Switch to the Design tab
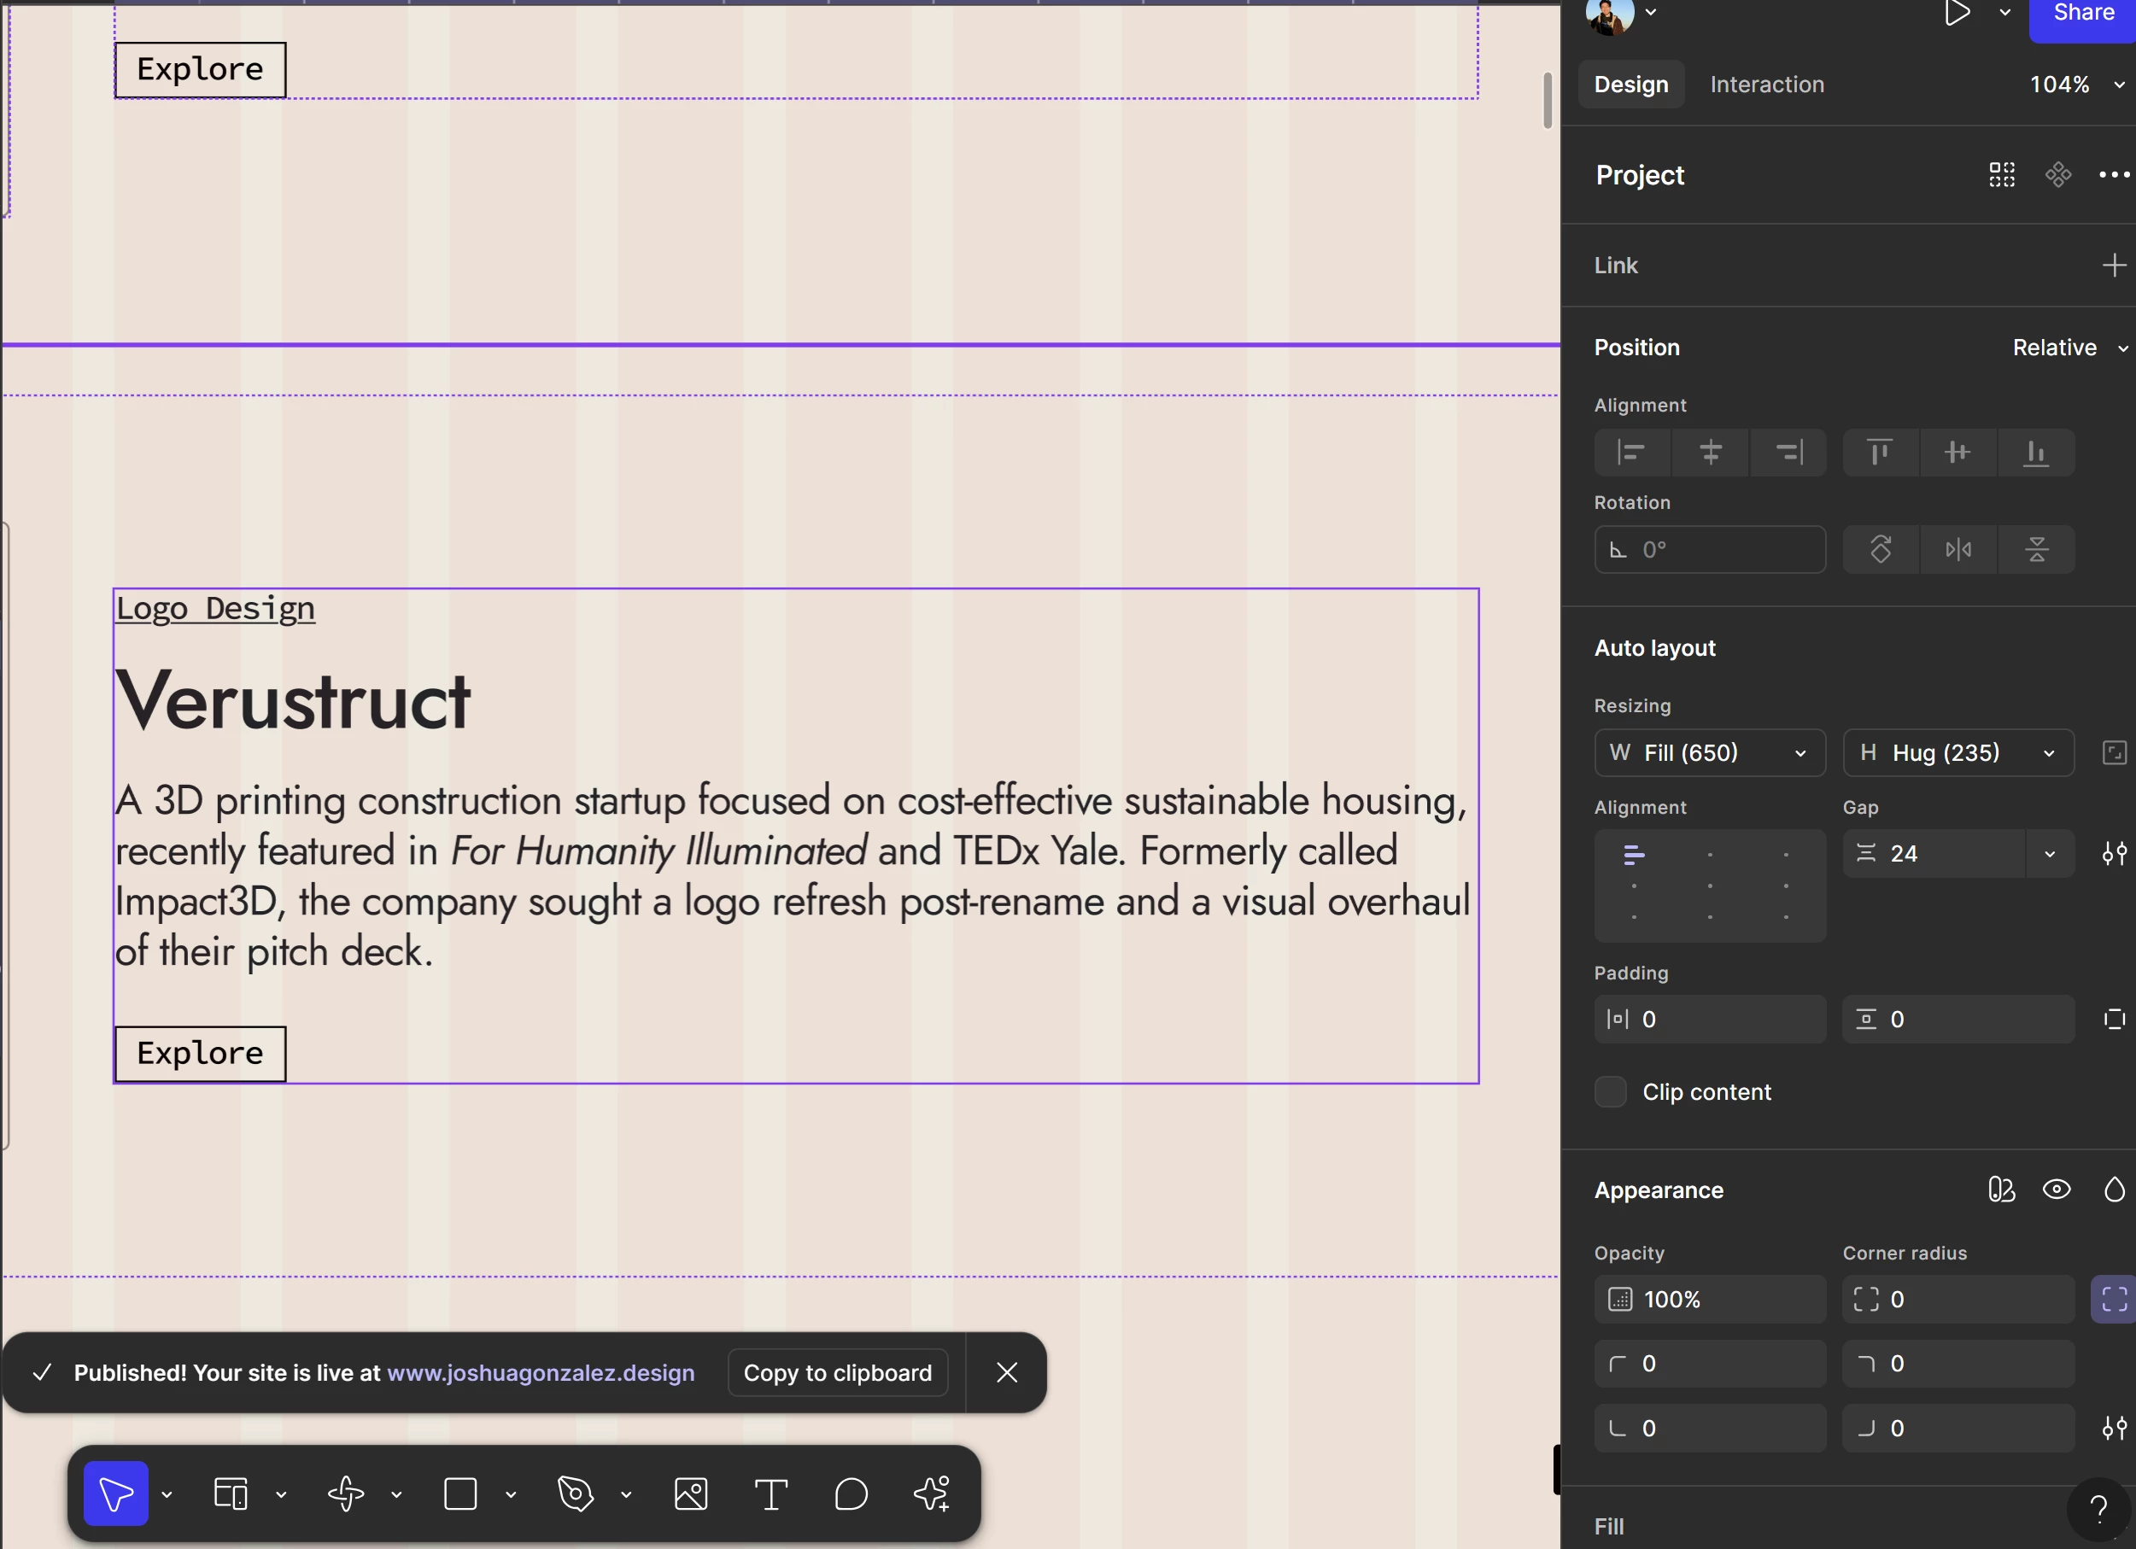This screenshot has height=1549, width=2136. [1631, 85]
